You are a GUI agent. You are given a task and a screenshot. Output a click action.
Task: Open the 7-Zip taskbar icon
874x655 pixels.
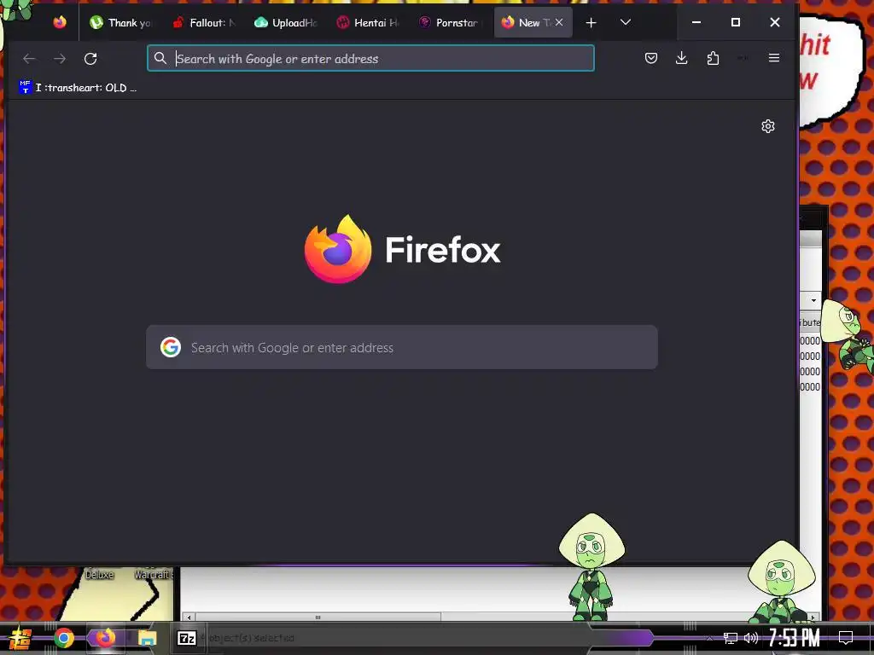tap(187, 638)
